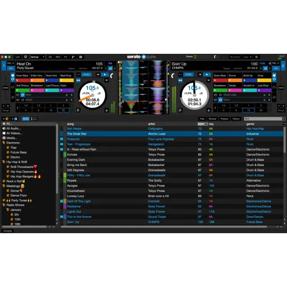The image size is (287, 287).
Task: Select the track Evening Dark in library
Action: (x=76, y=160)
